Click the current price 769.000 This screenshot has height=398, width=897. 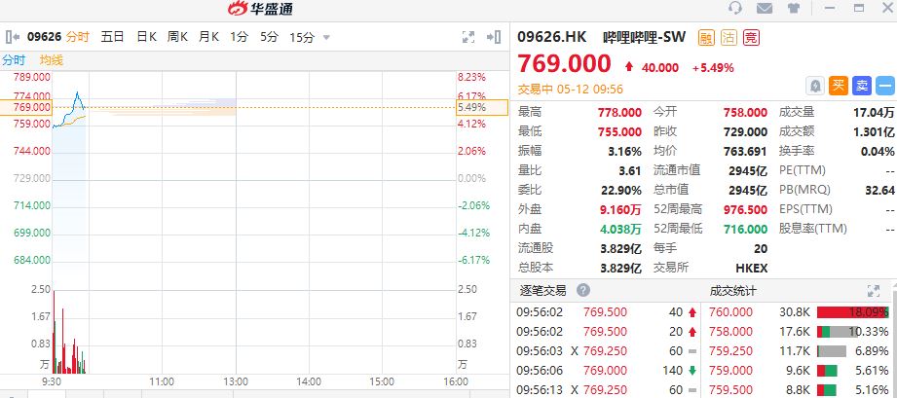point(564,63)
